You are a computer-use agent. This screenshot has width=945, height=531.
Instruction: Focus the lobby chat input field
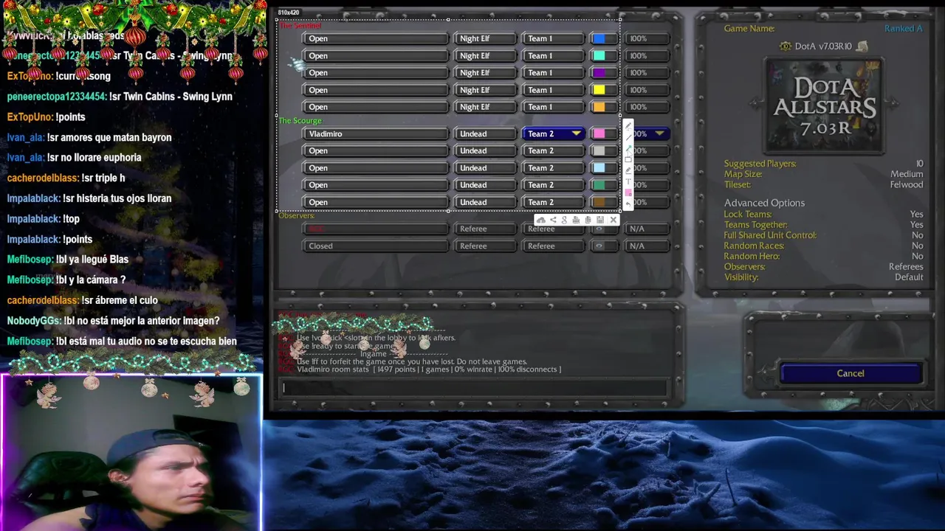coord(473,387)
